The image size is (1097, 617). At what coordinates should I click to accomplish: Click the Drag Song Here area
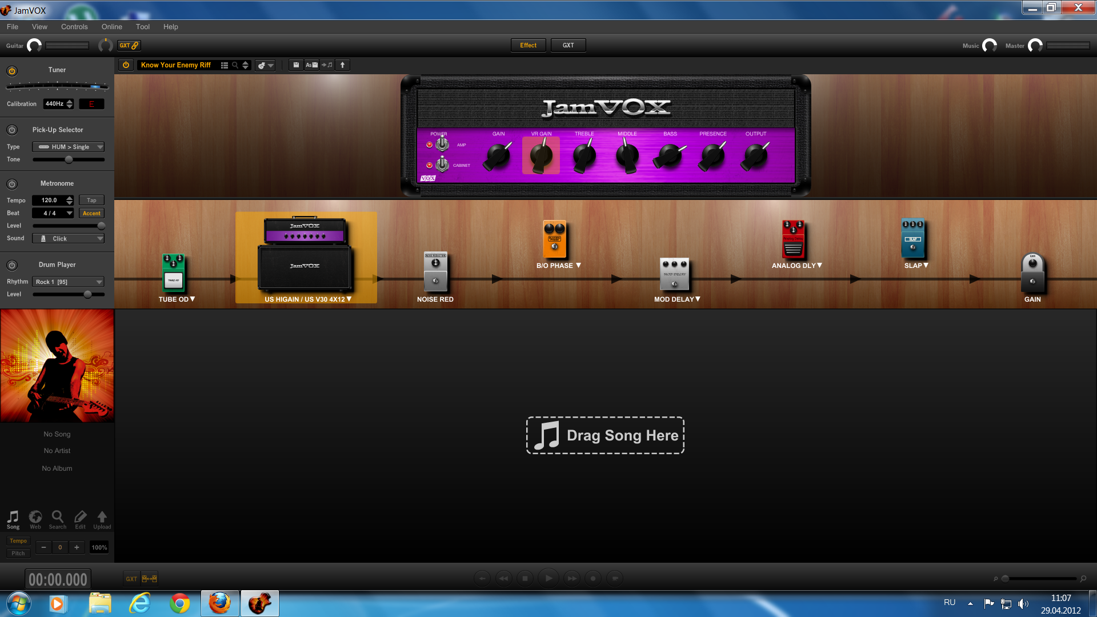pyautogui.click(x=605, y=435)
